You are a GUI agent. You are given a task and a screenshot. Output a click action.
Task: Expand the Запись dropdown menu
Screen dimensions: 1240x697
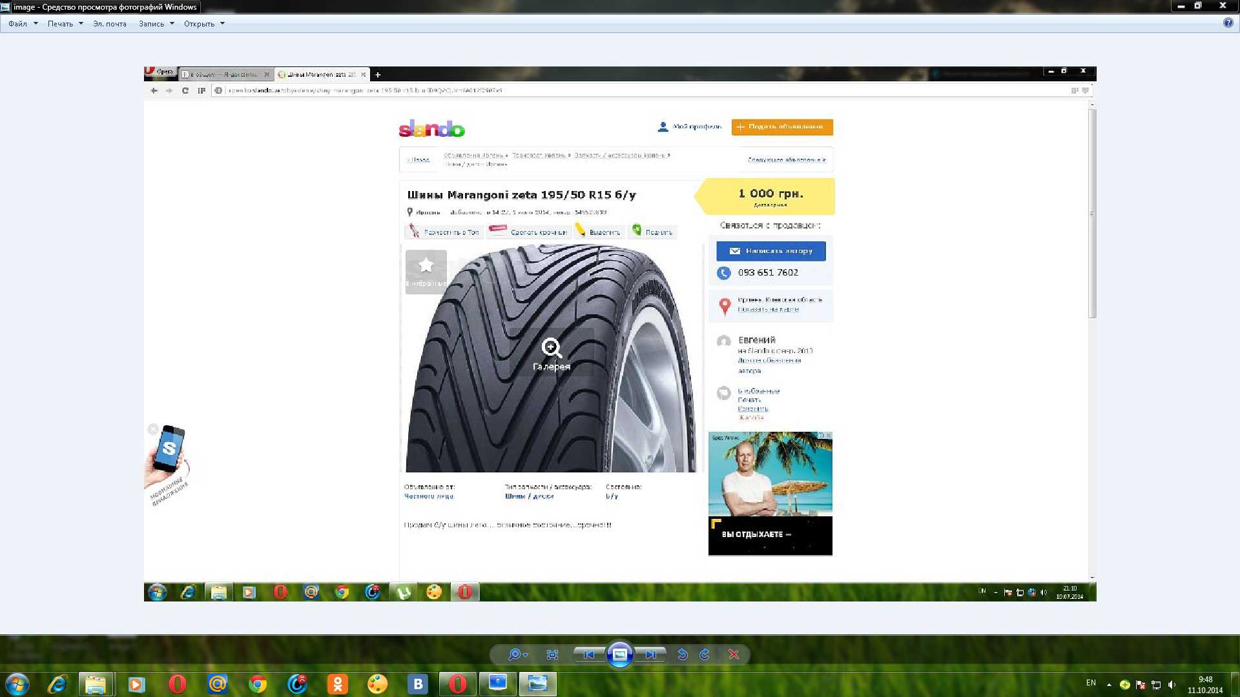[156, 24]
